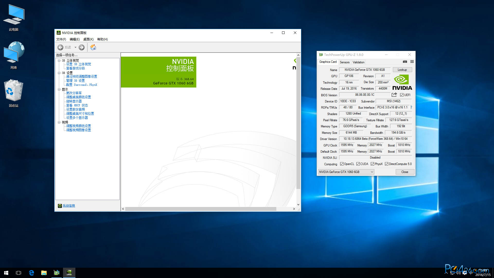Click NVIDIA Control Panel taskbar icon

[x=69, y=273]
